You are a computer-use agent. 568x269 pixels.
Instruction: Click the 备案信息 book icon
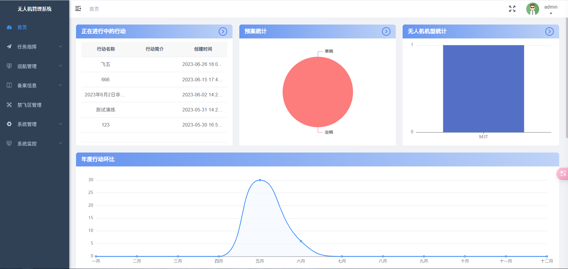pos(9,85)
